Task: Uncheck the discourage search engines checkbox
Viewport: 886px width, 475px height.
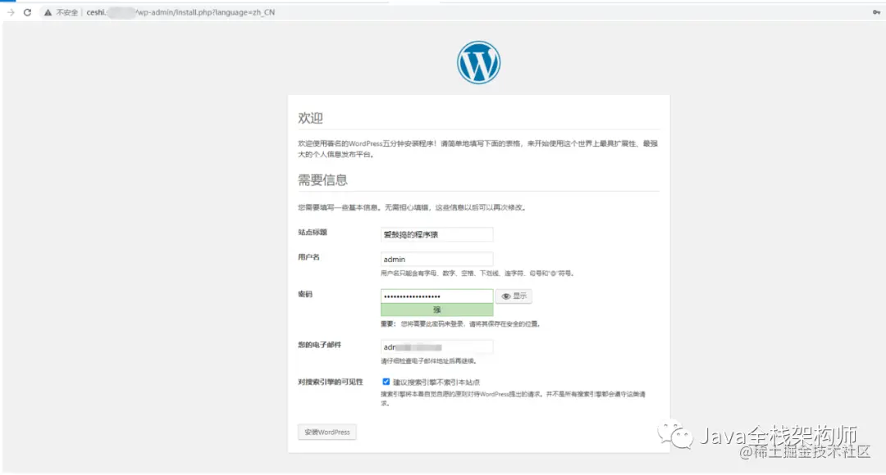Action: click(x=386, y=382)
